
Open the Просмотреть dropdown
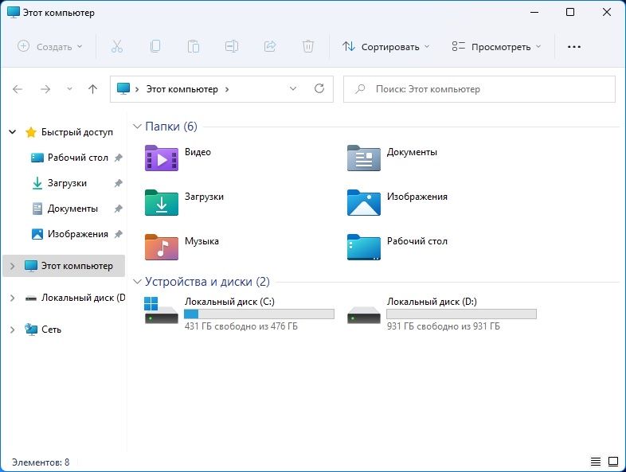pyautogui.click(x=497, y=47)
